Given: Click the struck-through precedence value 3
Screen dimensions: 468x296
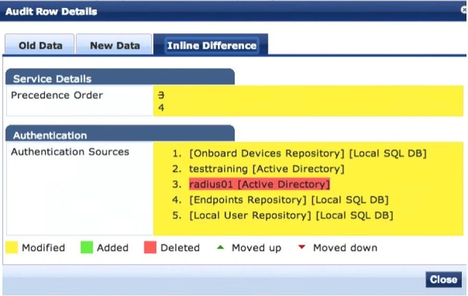Looking at the screenshot, I should pos(161,95).
